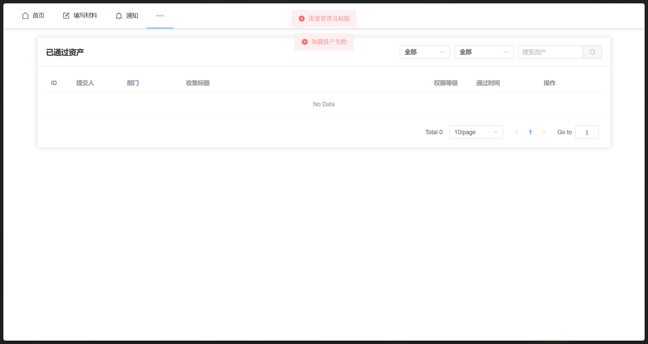Click the error icon on 加载资产失败 message
Viewport: 648px width, 344px height.
305,42
